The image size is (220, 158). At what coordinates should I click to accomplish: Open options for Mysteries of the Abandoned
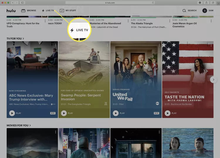[x=128, y=21]
